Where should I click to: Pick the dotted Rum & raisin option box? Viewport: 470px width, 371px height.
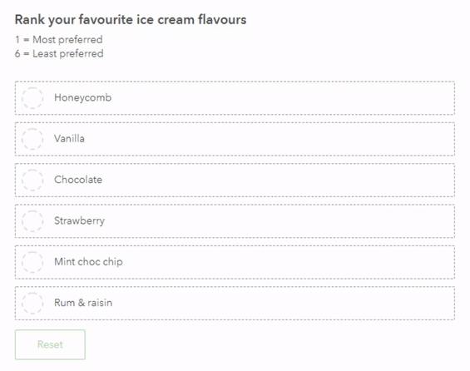[x=235, y=304]
